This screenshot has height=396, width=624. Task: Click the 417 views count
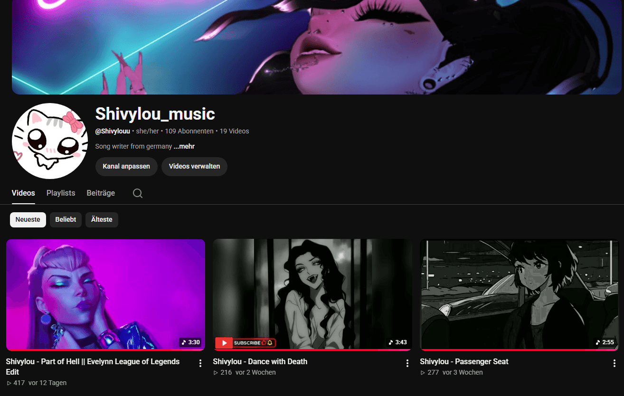pyautogui.click(x=16, y=383)
